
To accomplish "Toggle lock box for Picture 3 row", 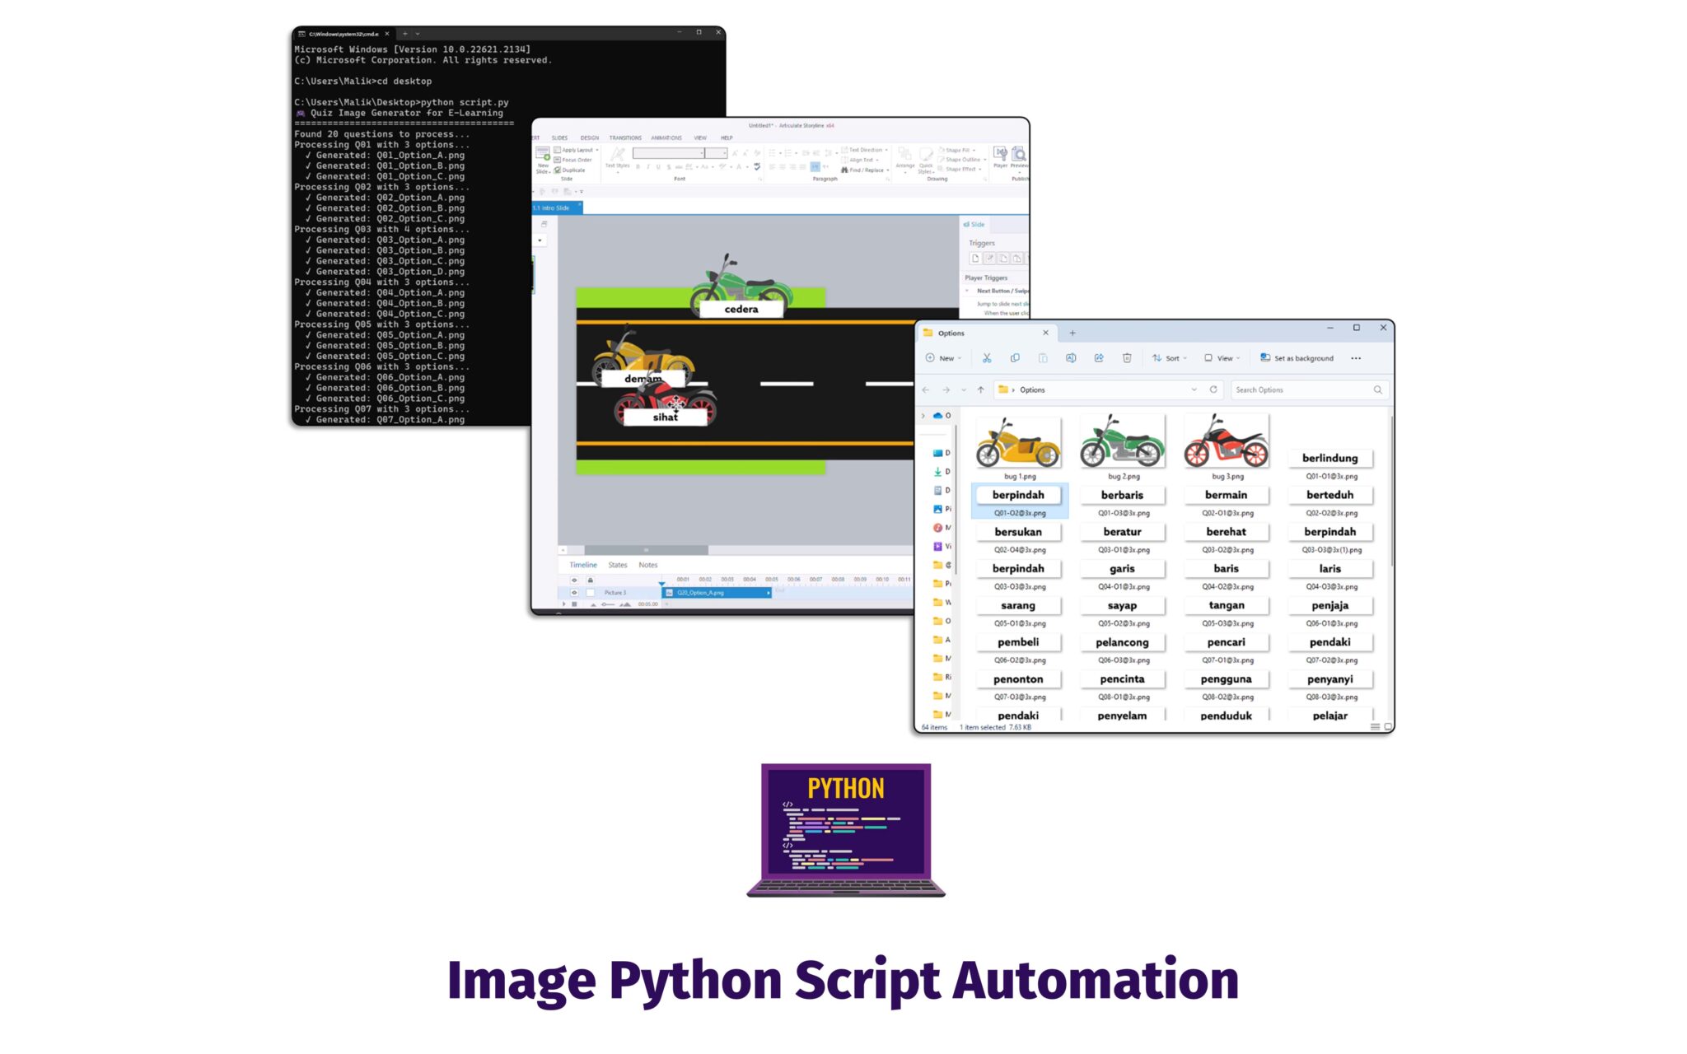I will pyautogui.click(x=590, y=593).
